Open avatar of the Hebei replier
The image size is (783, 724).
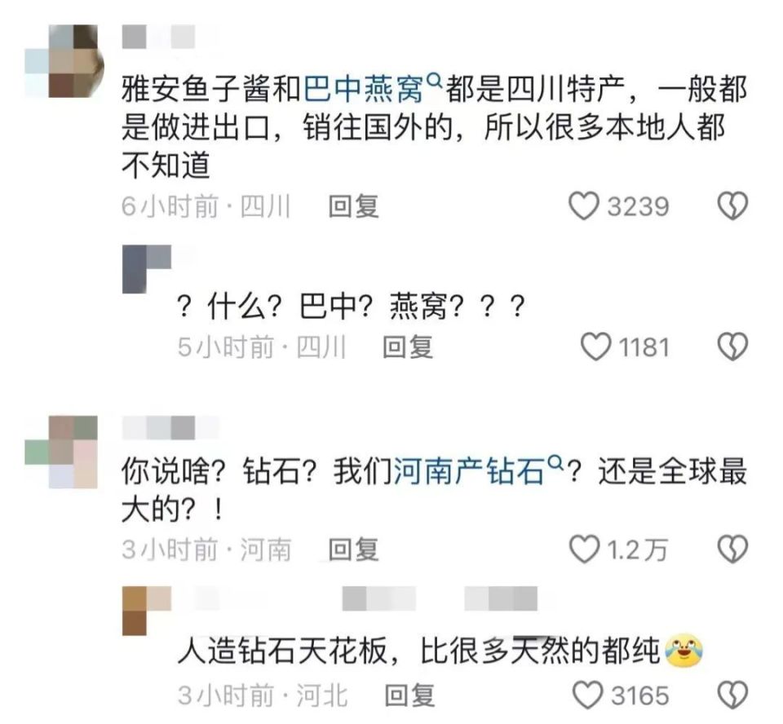(147, 611)
